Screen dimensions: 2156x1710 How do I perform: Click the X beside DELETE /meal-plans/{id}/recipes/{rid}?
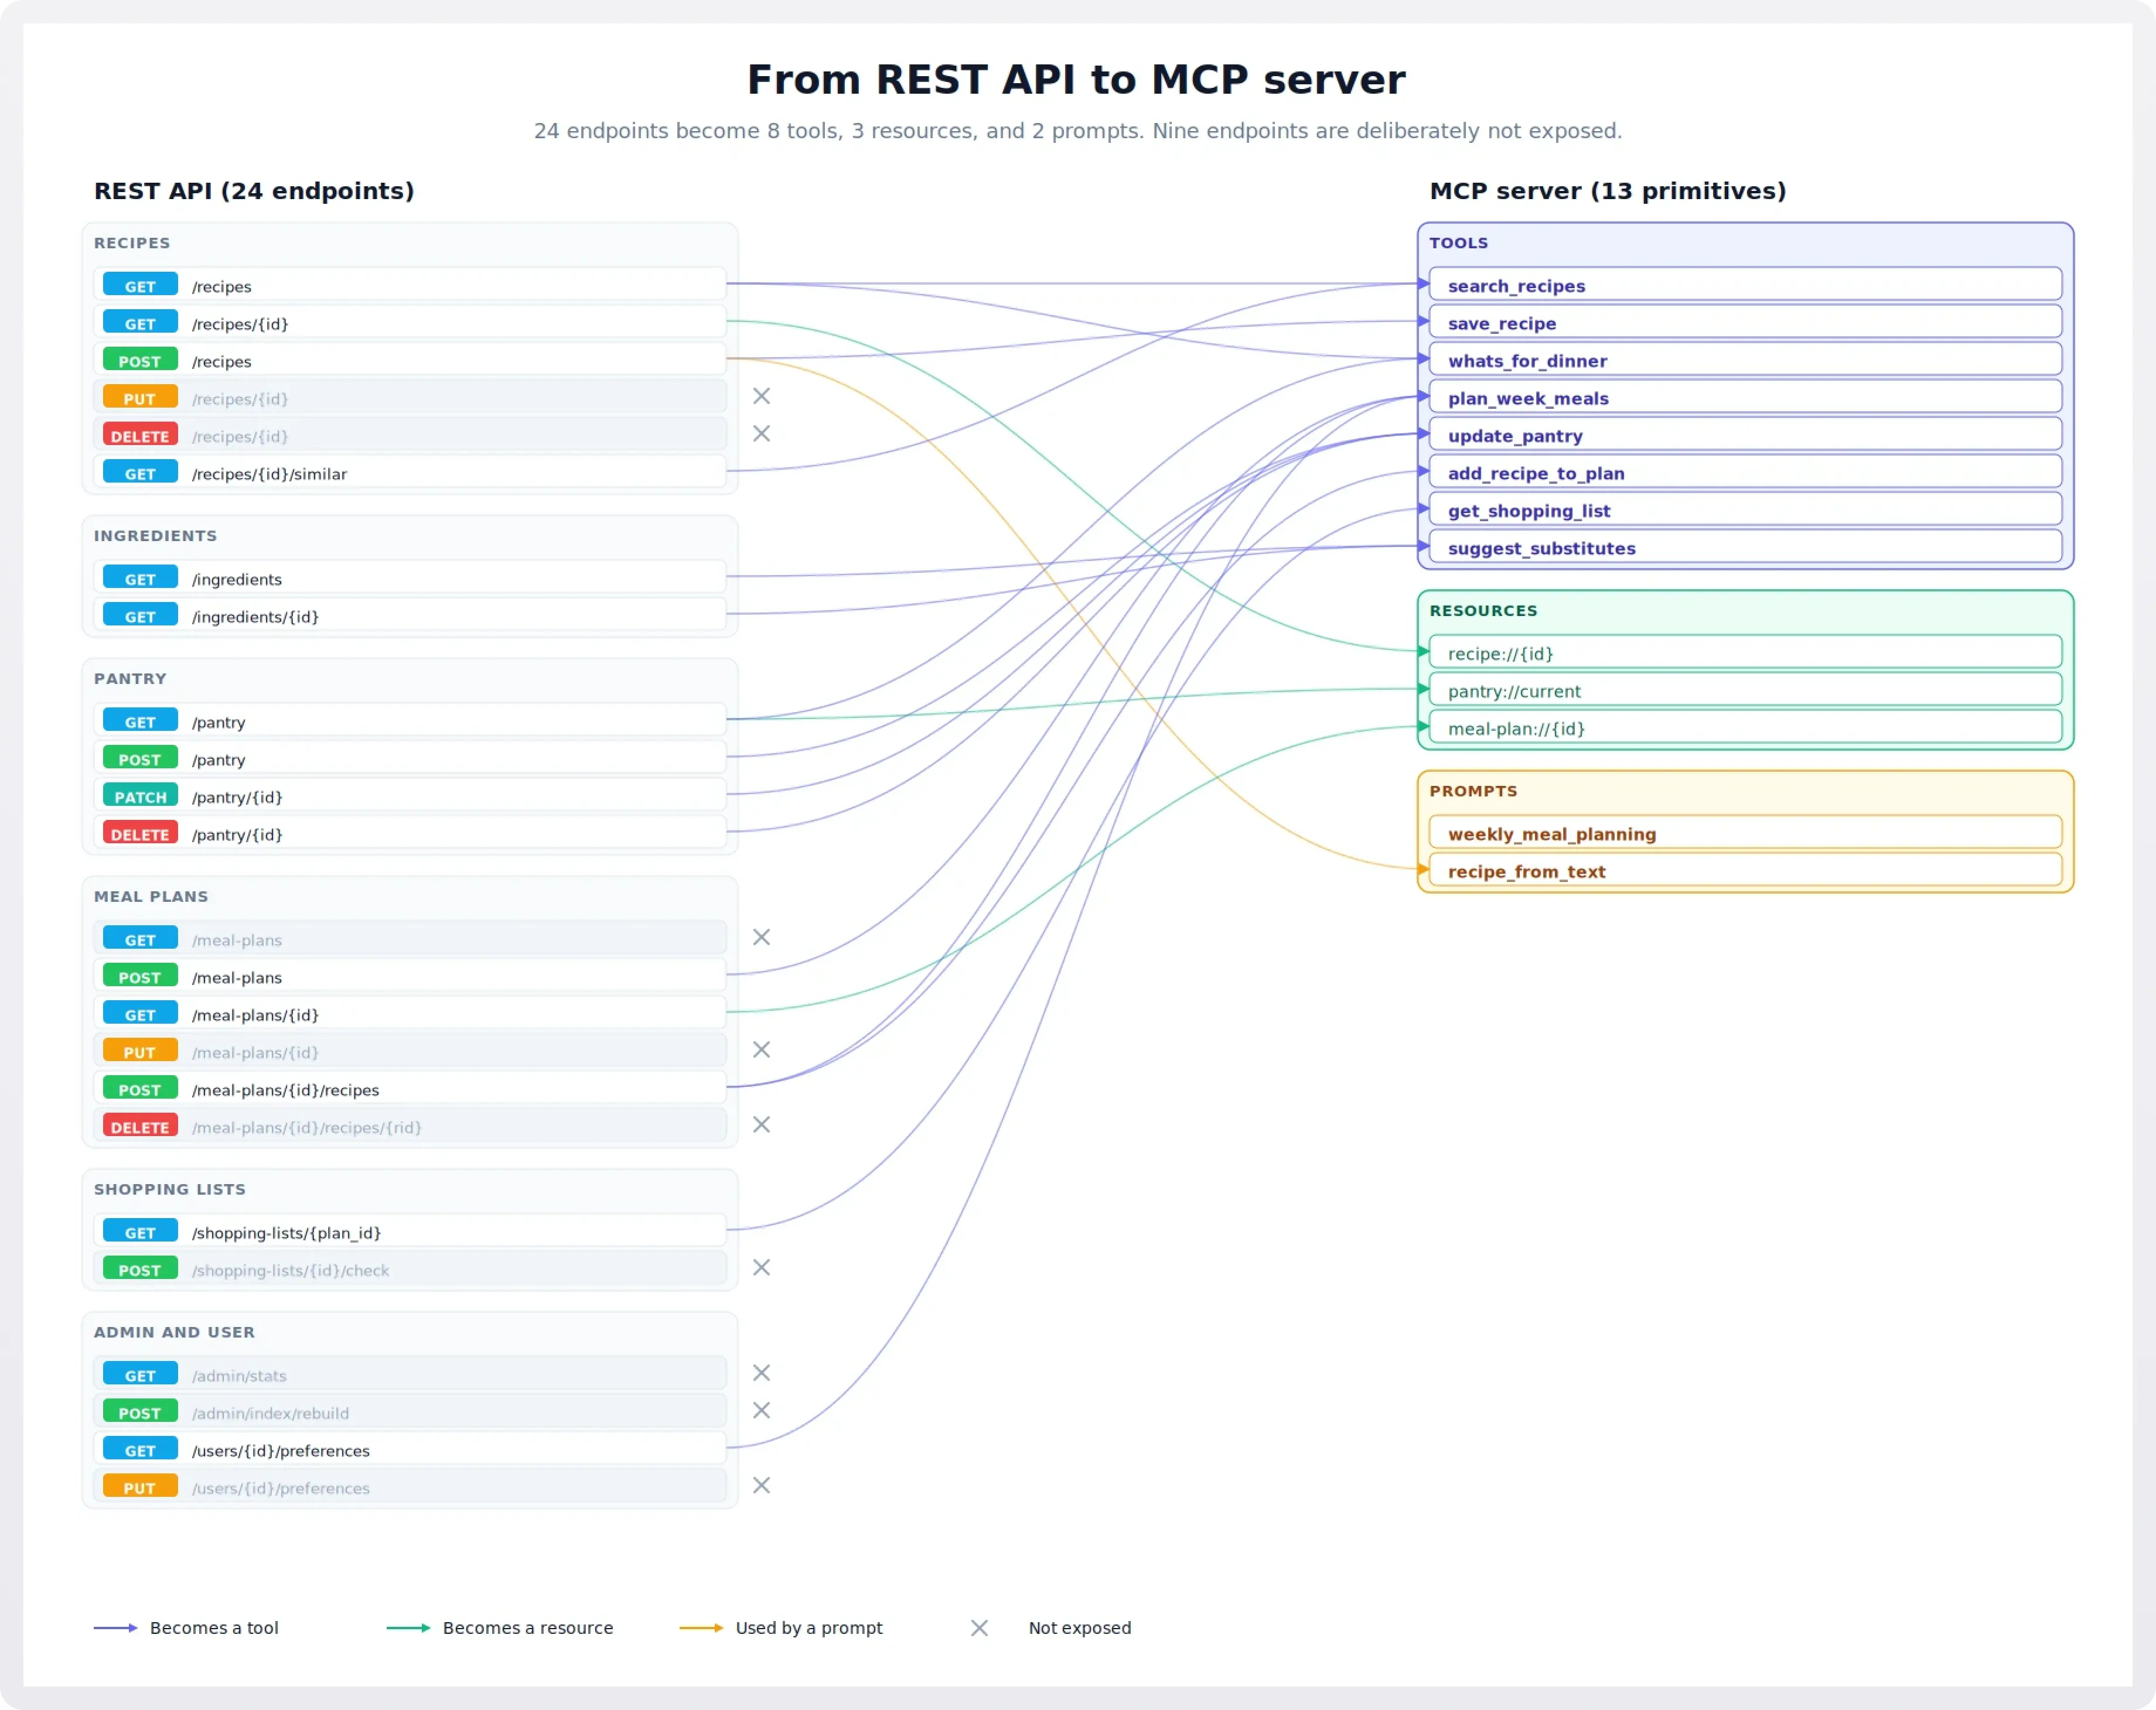coord(761,1124)
